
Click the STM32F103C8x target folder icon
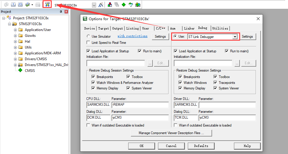(15, 24)
